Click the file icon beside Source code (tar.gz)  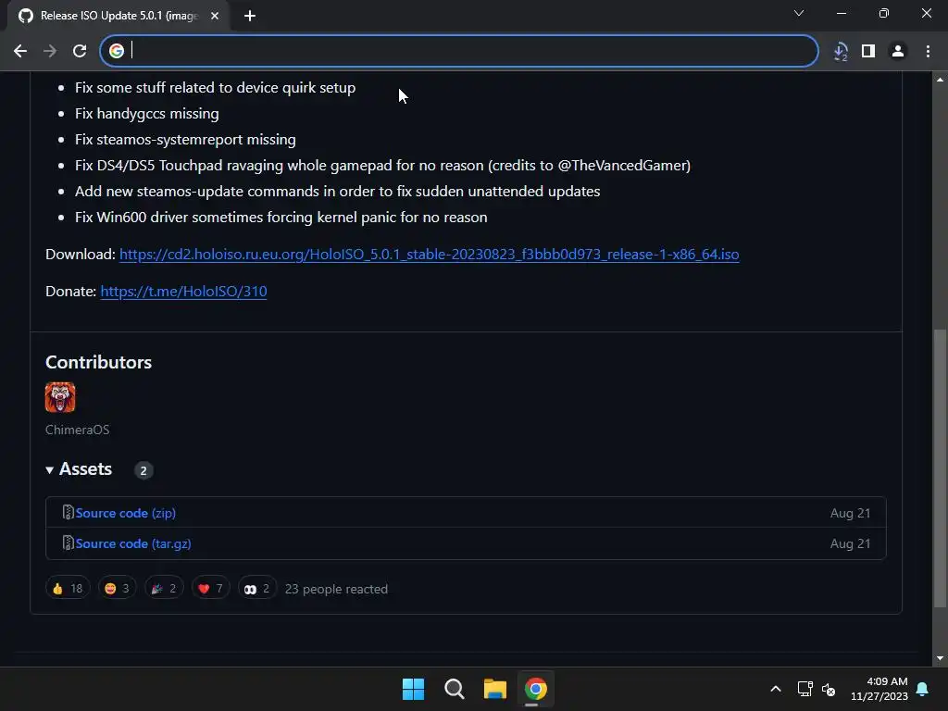69,543
